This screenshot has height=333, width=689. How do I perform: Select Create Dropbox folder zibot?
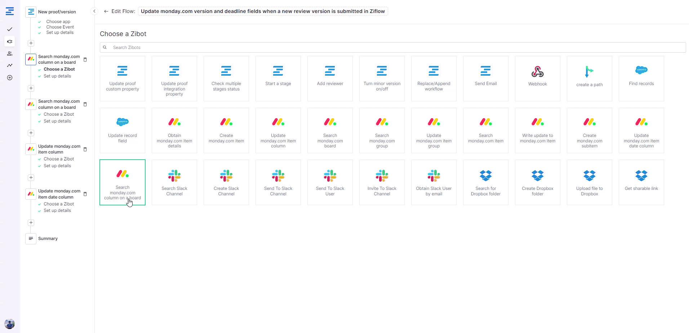pos(537,182)
